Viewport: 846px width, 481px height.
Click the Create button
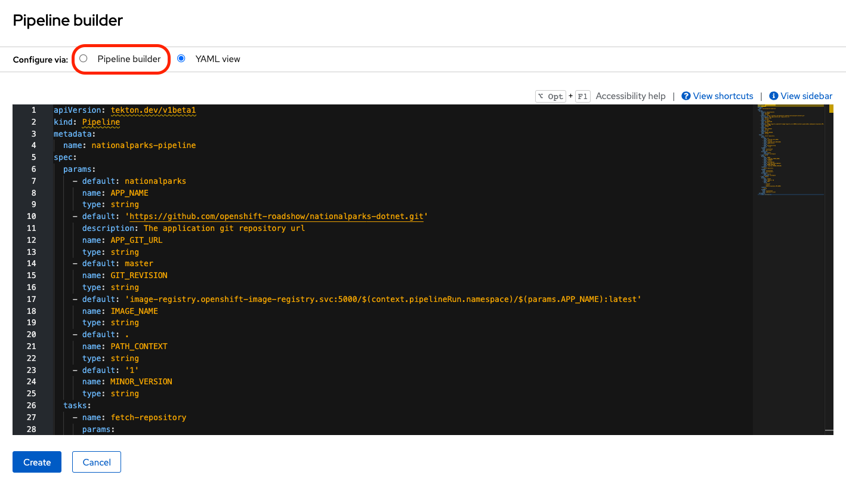tap(37, 462)
